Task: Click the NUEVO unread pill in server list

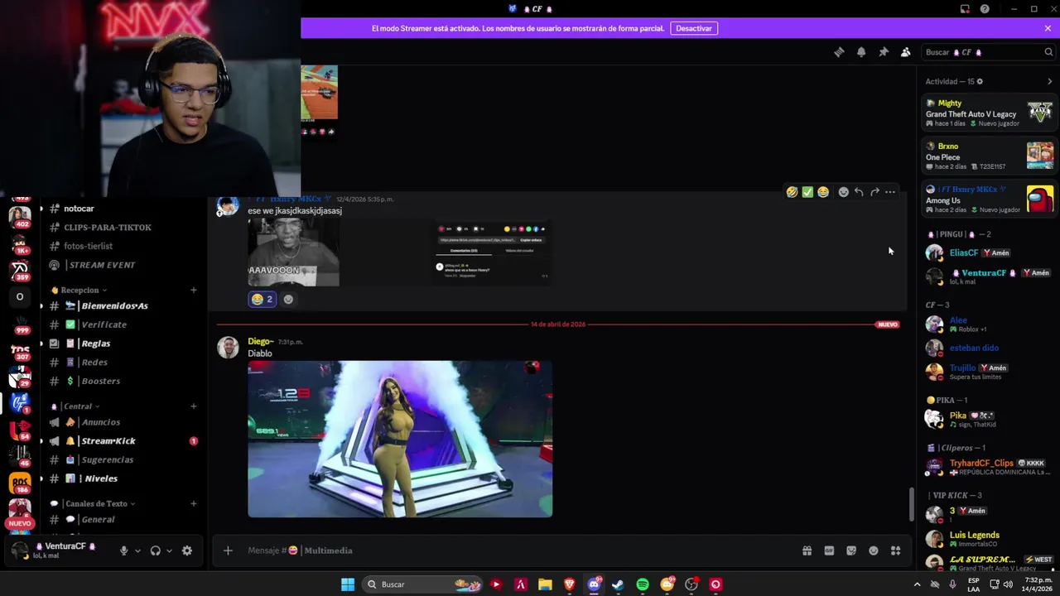Action: click(20, 523)
